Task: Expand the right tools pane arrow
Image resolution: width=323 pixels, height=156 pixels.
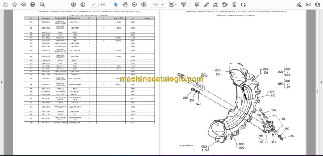Action: pyautogui.click(x=321, y=82)
